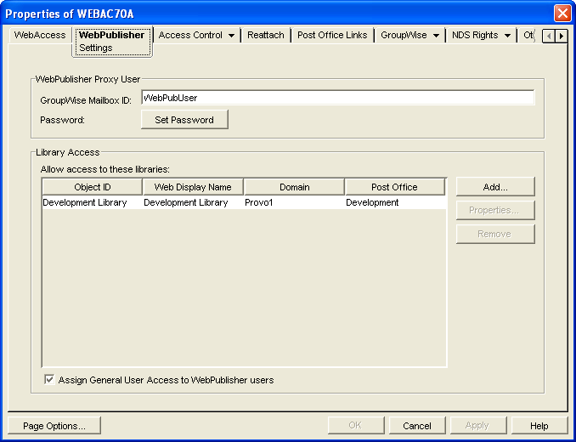The width and height of the screenshot is (576, 442).
Task: Click the tab row right arrow
Action: pos(562,36)
